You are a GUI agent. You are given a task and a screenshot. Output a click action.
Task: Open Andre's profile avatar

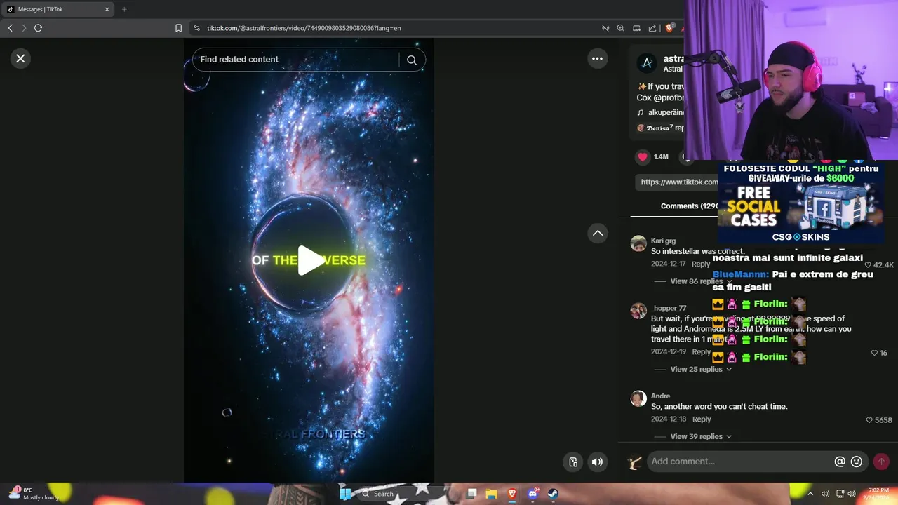(638, 398)
